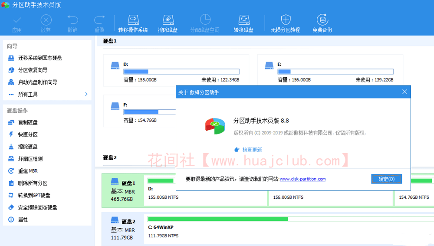Select 硬盘2 111.79GB disk entry
The width and height of the screenshot is (434, 246).
click(123, 229)
